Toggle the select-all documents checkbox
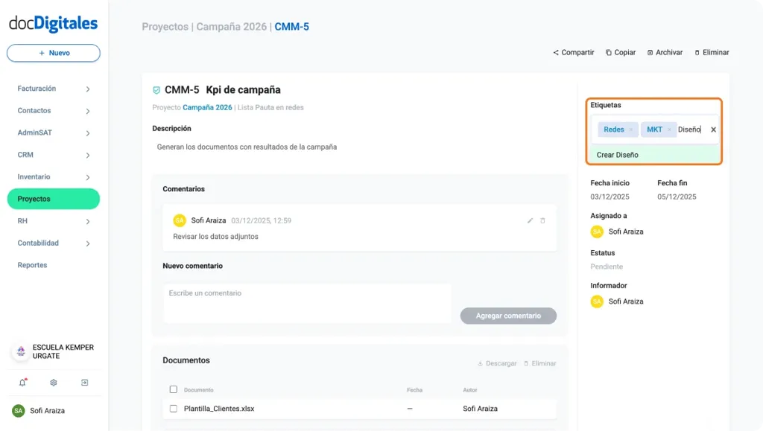Screen dimensions: 763x431 (174, 389)
